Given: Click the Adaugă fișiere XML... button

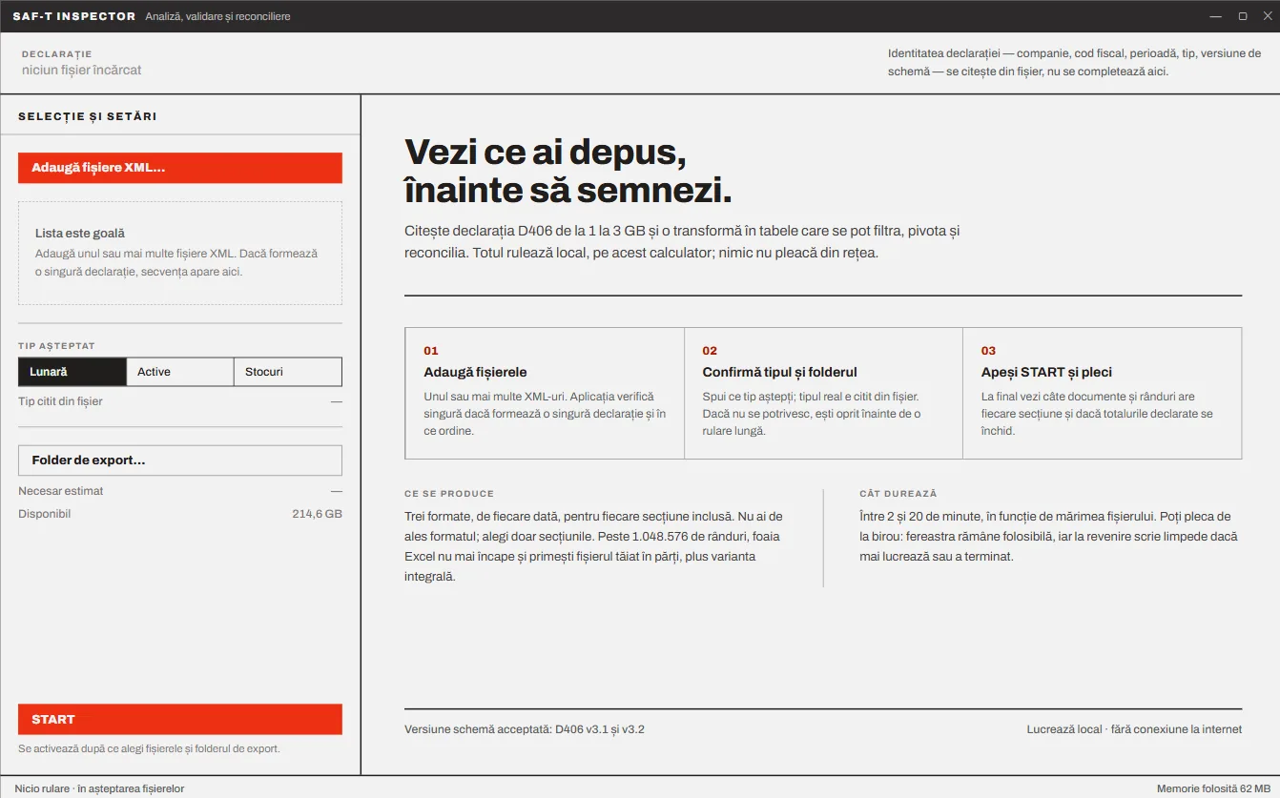Looking at the screenshot, I should [x=180, y=168].
